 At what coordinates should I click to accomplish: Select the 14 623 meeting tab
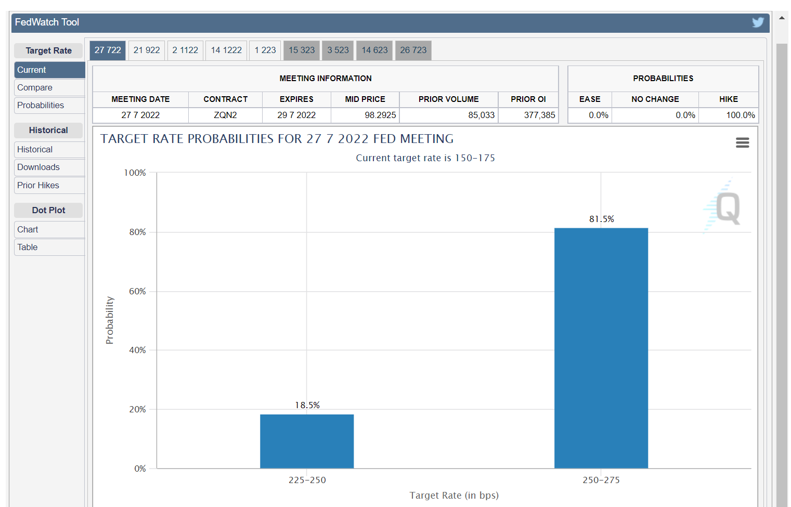click(374, 50)
